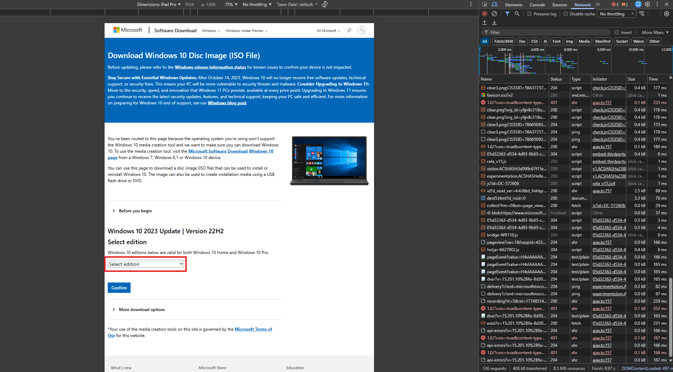Switch to the Console tab
This screenshot has width=673, height=372.
tap(537, 5)
